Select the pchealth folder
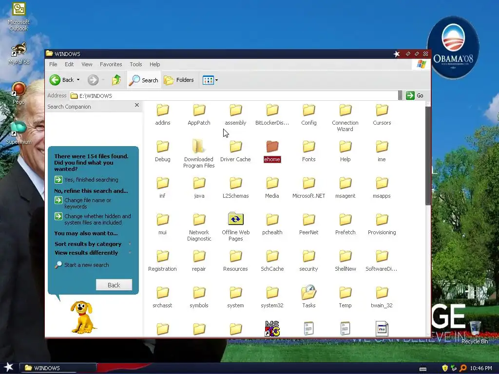This screenshot has width=499, height=374. [x=272, y=224]
